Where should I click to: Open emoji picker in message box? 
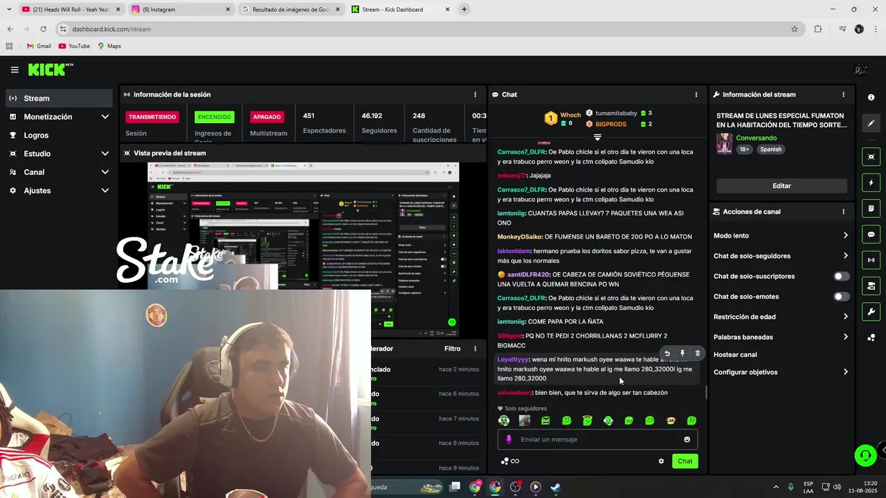click(687, 439)
